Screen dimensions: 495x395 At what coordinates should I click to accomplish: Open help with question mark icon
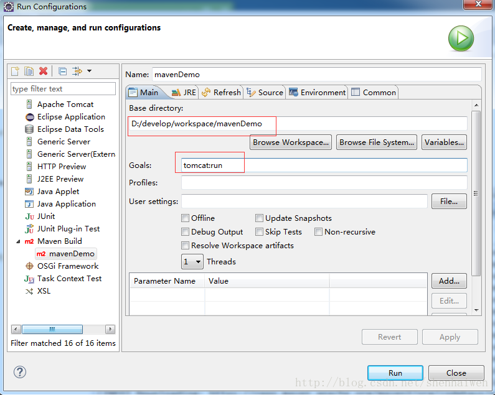click(x=20, y=372)
